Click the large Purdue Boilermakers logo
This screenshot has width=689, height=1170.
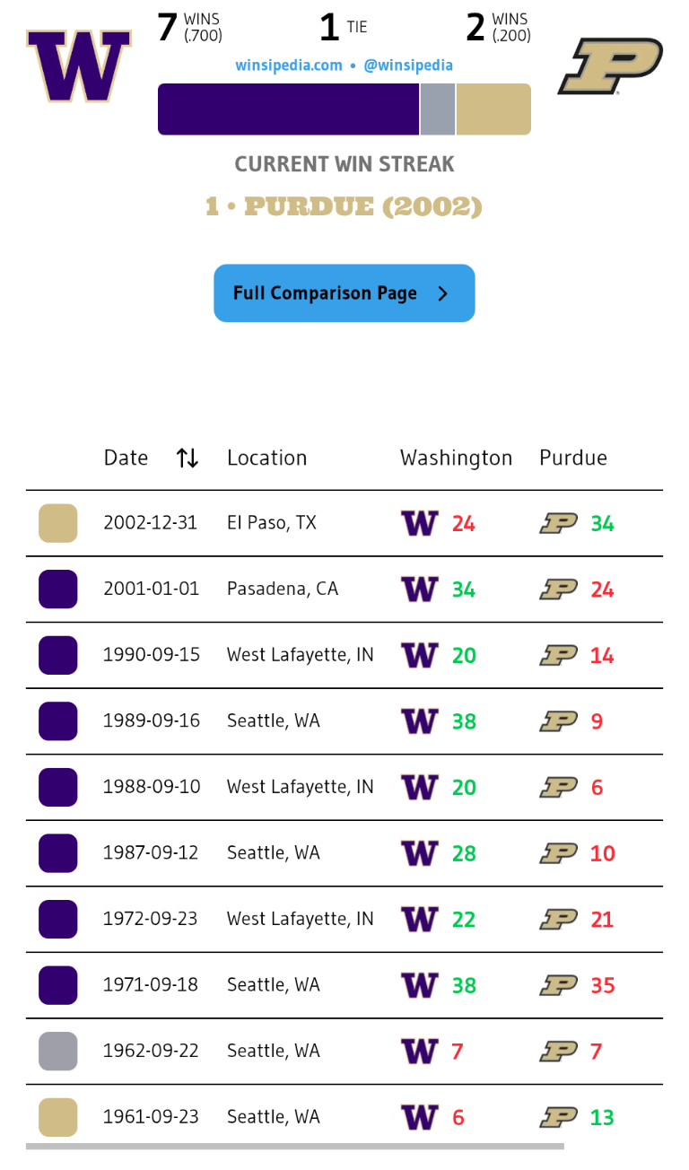click(610, 65)
